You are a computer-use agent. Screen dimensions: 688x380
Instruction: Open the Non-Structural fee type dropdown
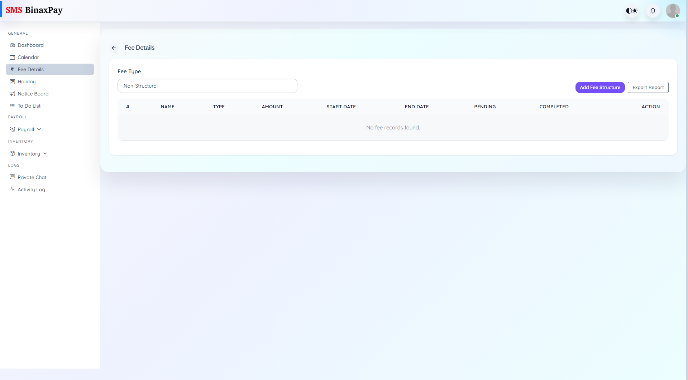(x=207, y=86)
